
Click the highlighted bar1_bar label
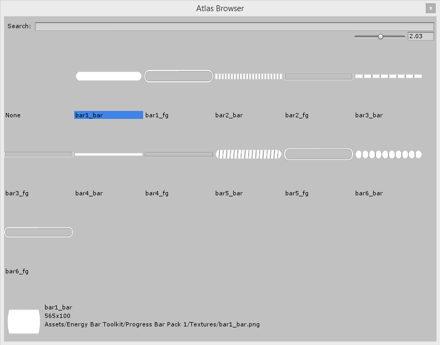point(109,115)
